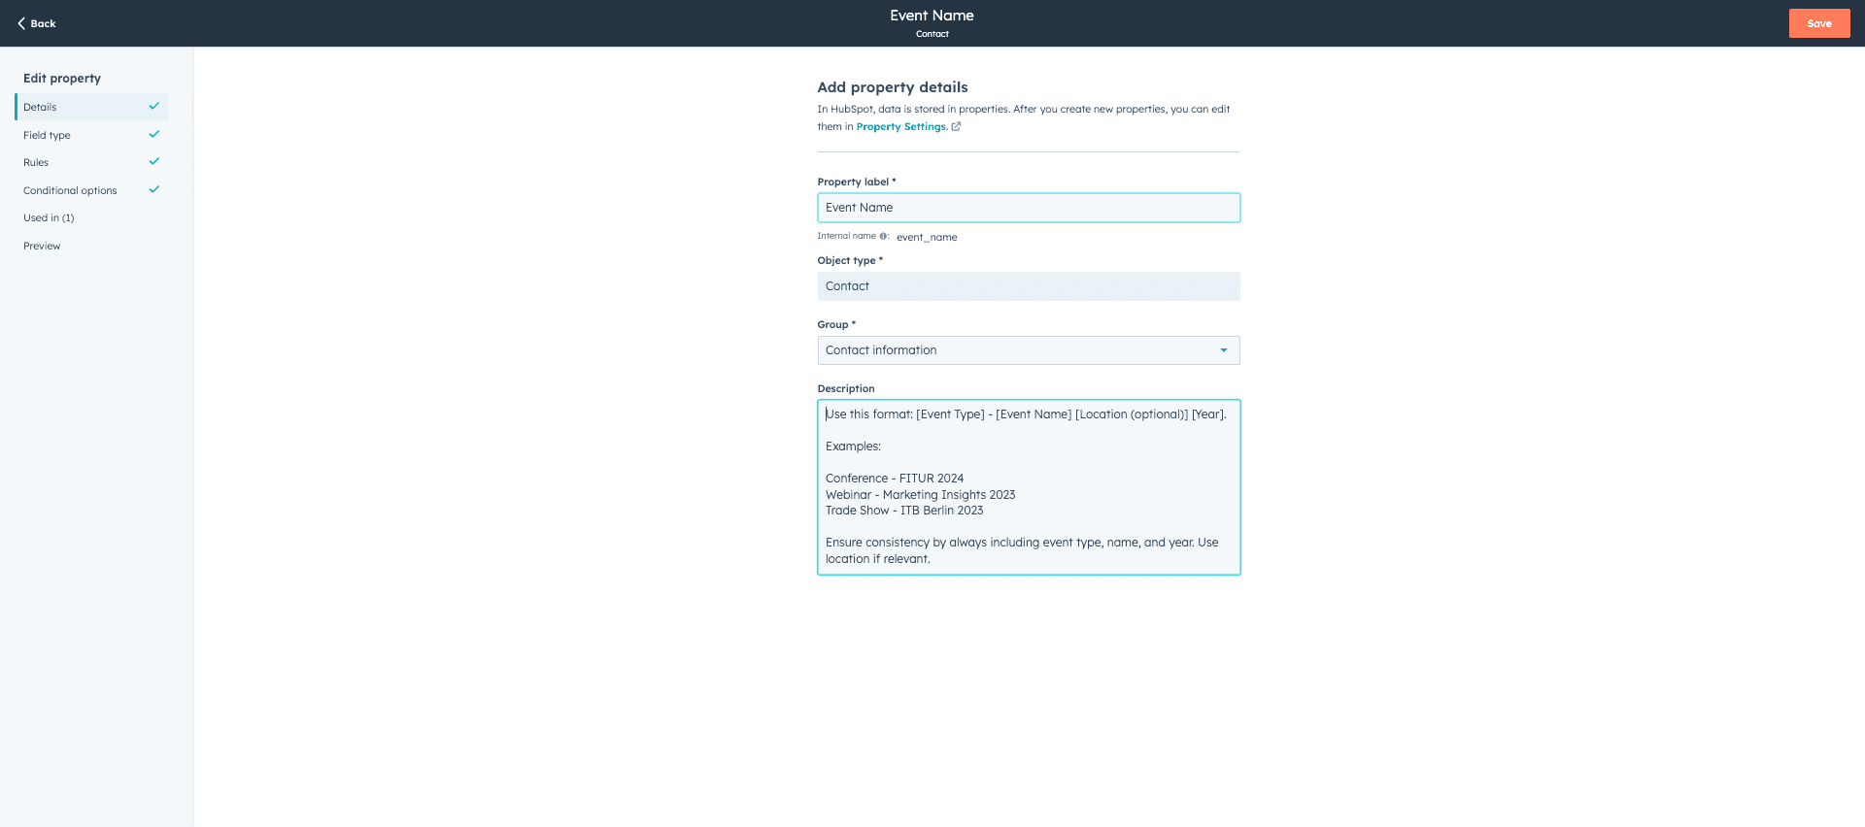Open the Rules section
The height and width of the screenshot is (827, 1865).
pos(92,162)
